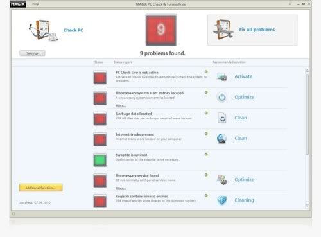Click Last check date text
This screenshot has height=237, width=321.
pyautogui.click(x=35, y=202)
